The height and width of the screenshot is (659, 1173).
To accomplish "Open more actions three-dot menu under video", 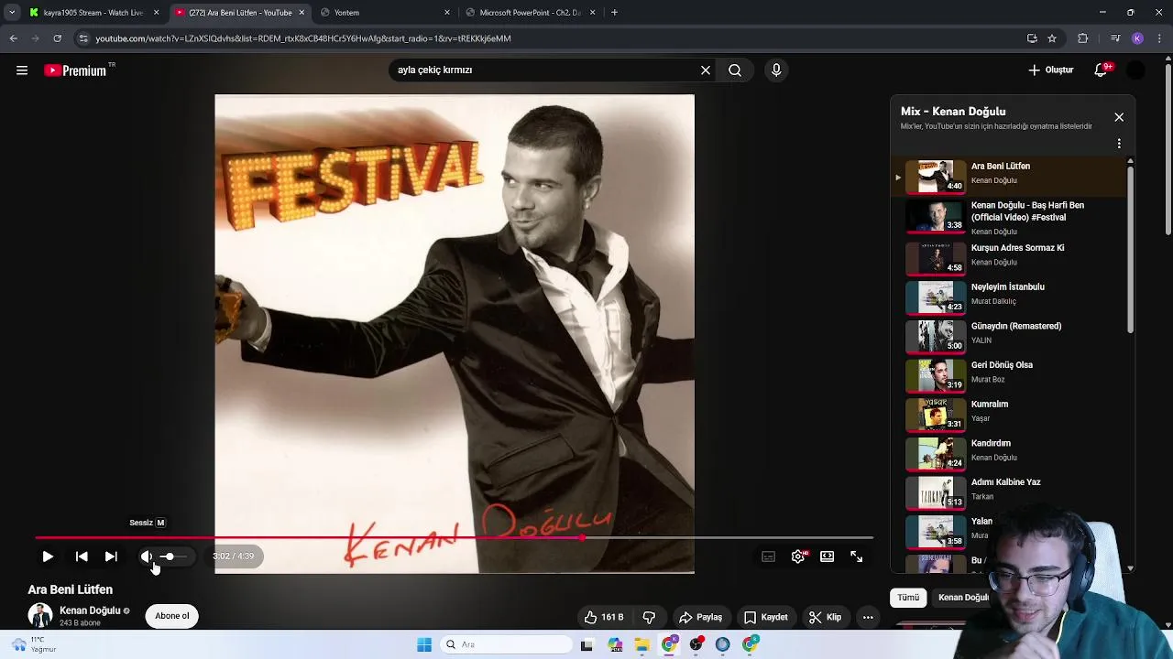I will coord(868,618).
